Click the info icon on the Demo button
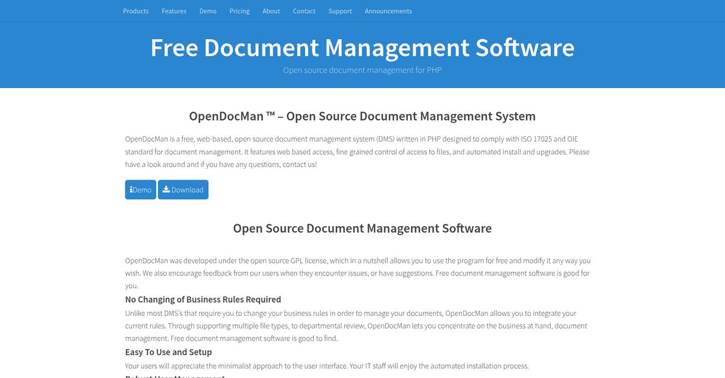725x378 pixels. (x=131, y=189)
